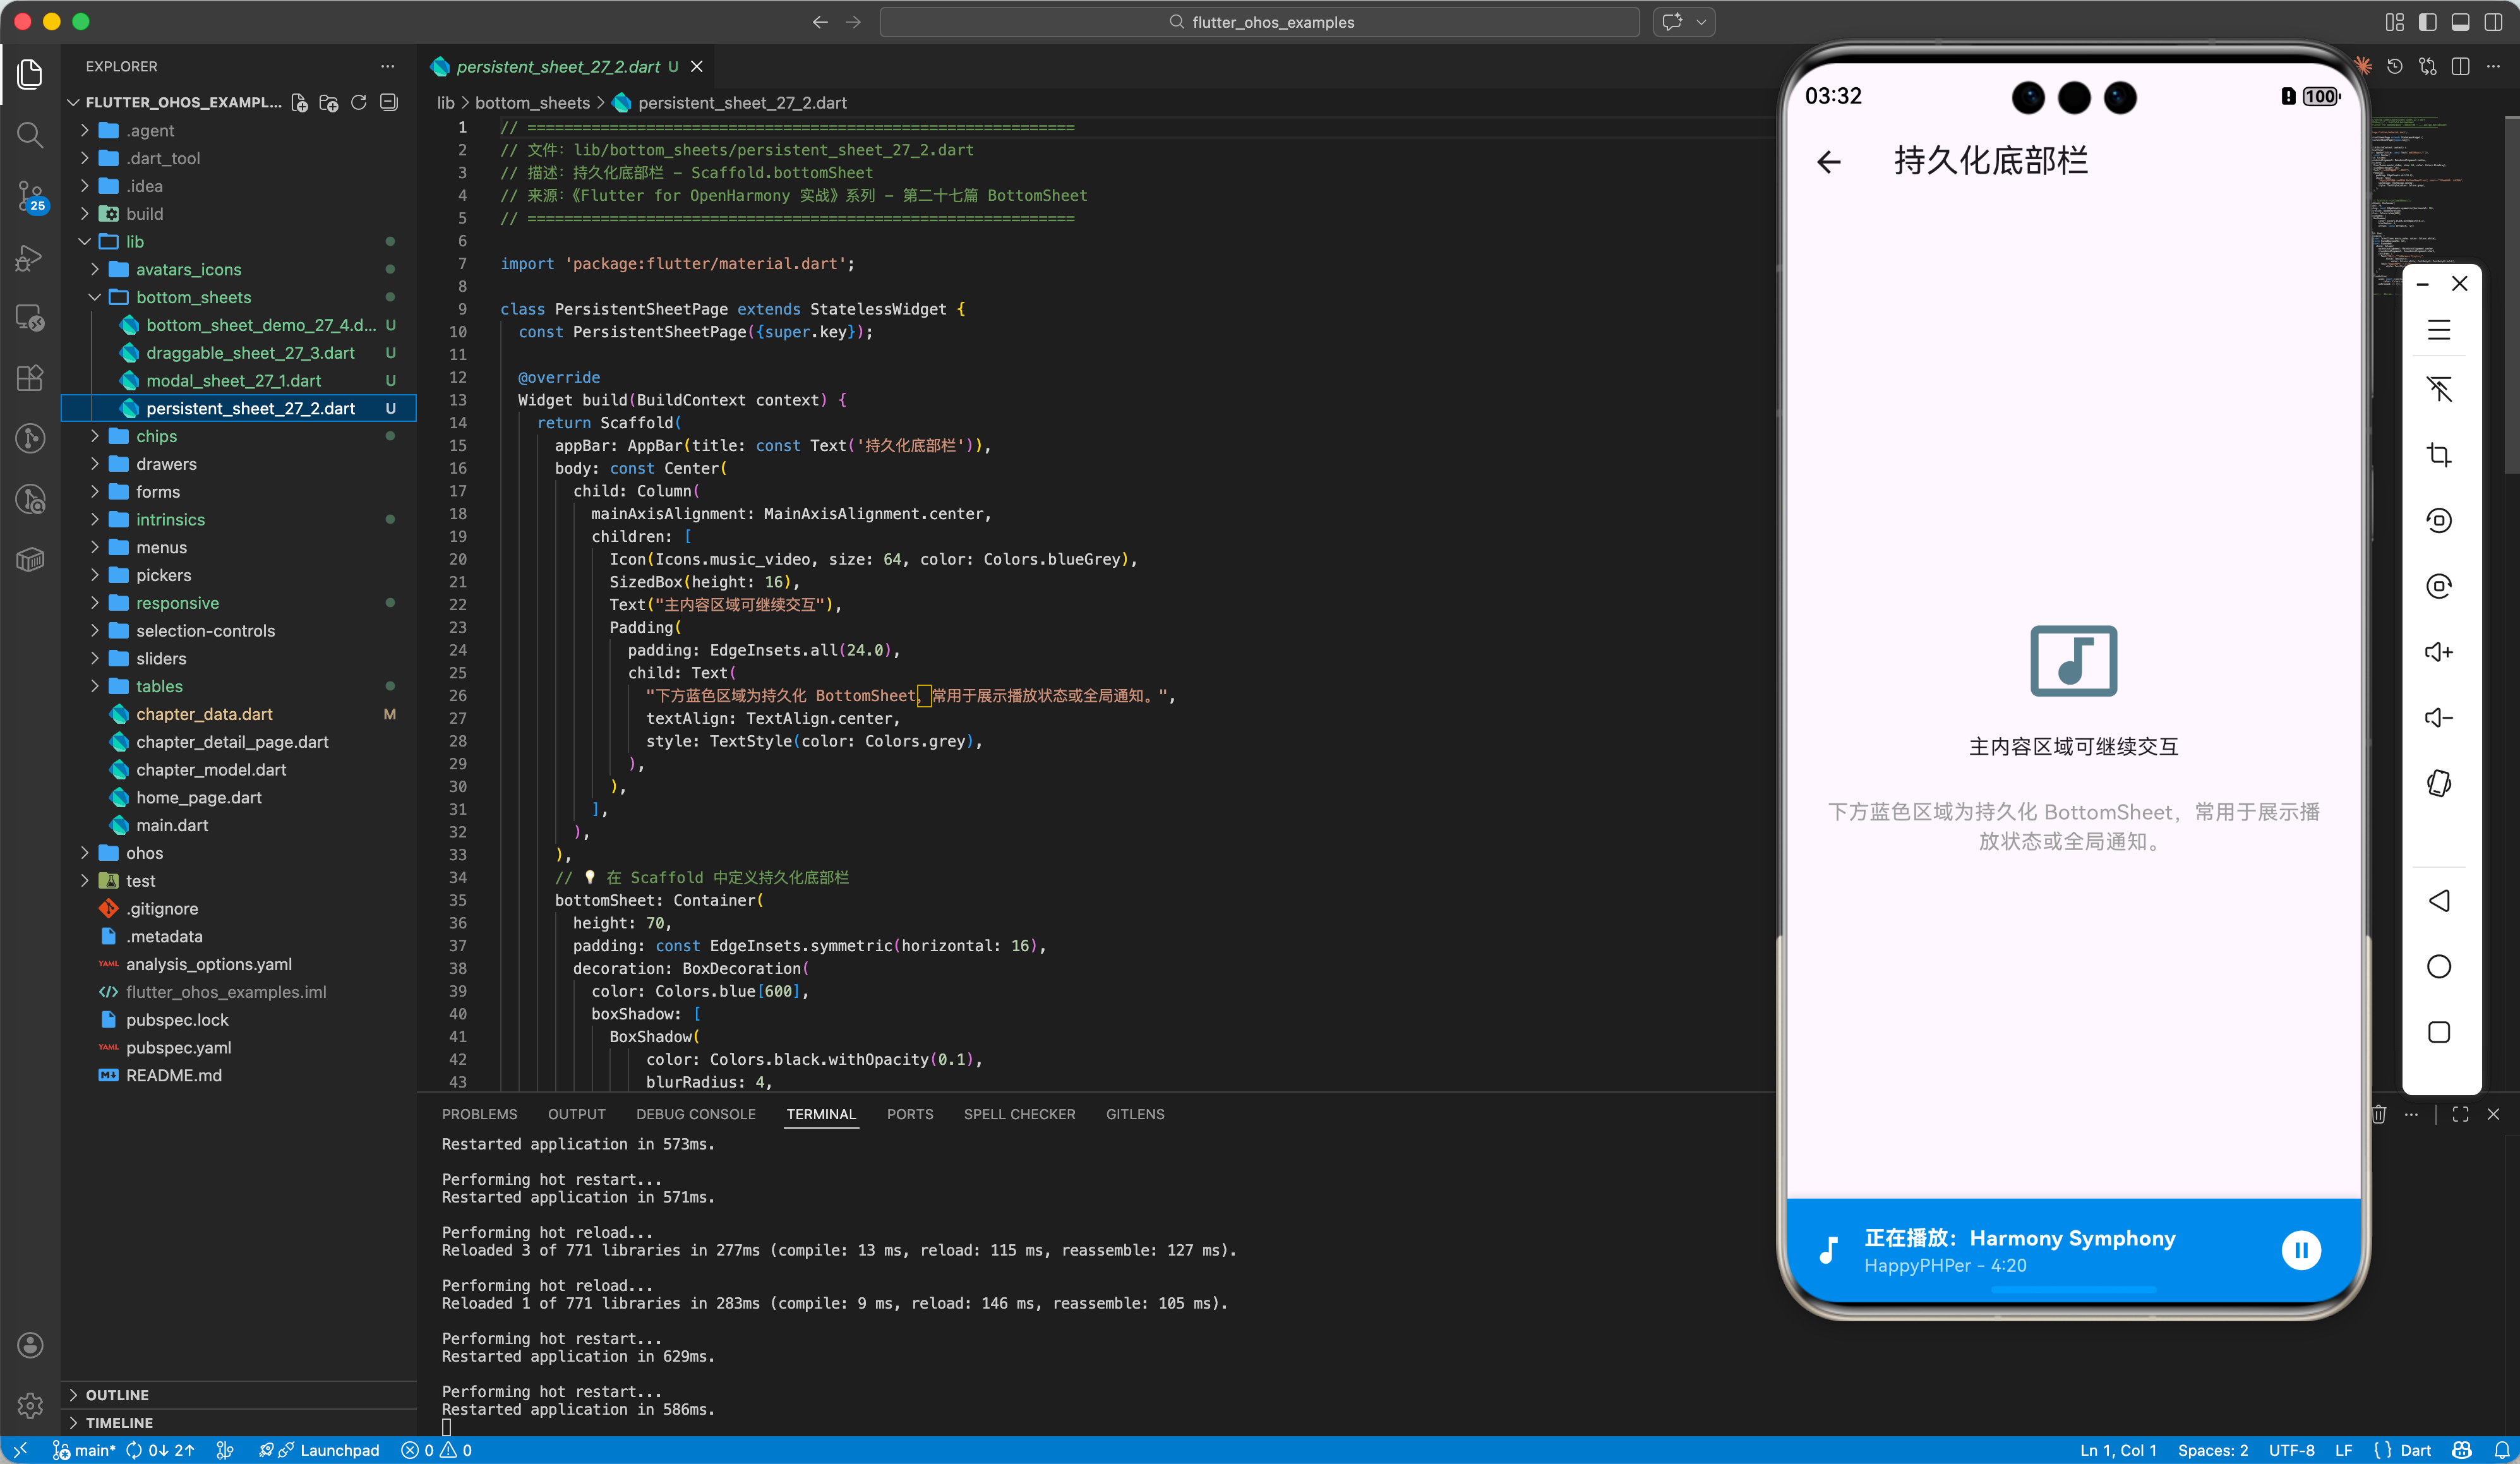Open Source Control view with 25 badge
The width and height of the screenshot is (2520, 1464).
(30, 196)
